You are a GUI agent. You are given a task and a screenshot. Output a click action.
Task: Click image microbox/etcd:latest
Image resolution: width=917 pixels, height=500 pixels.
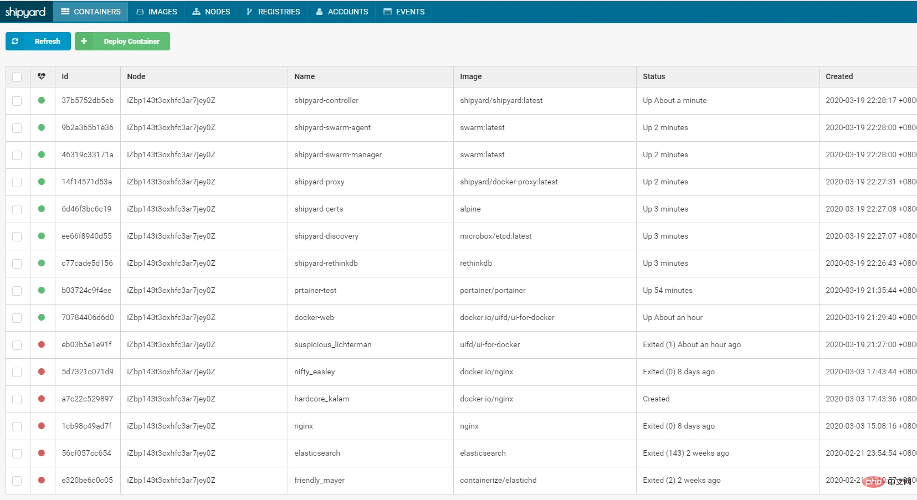coord(495,236)
